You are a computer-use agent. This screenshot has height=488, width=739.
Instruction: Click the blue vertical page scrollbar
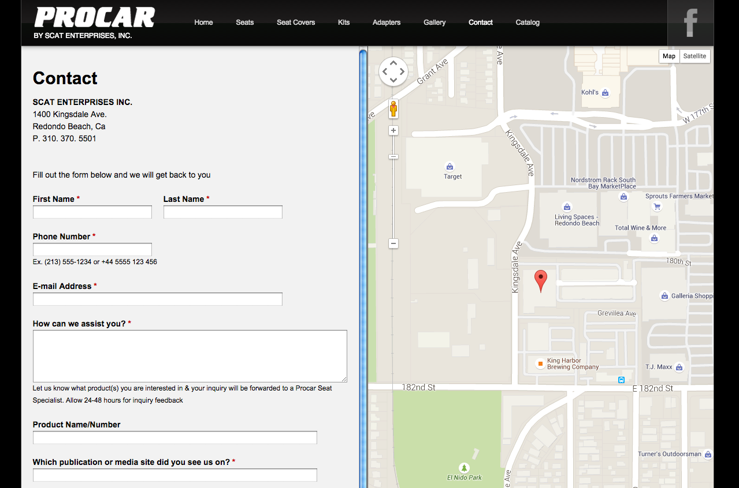pos(363,268)
